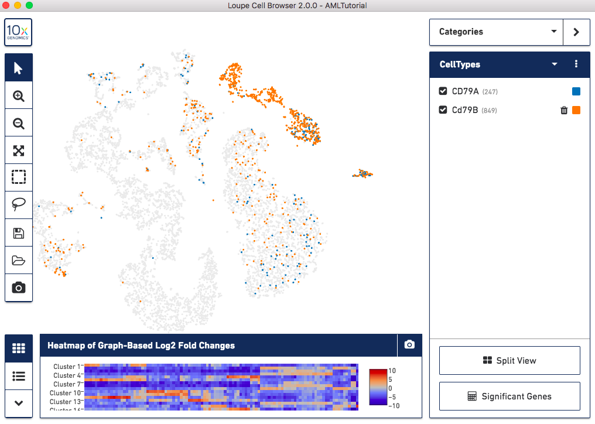Viewport: 595px width, 424px height.
Task: Click the green macOS fullscreen button
Action: click(x=29, y=5)
